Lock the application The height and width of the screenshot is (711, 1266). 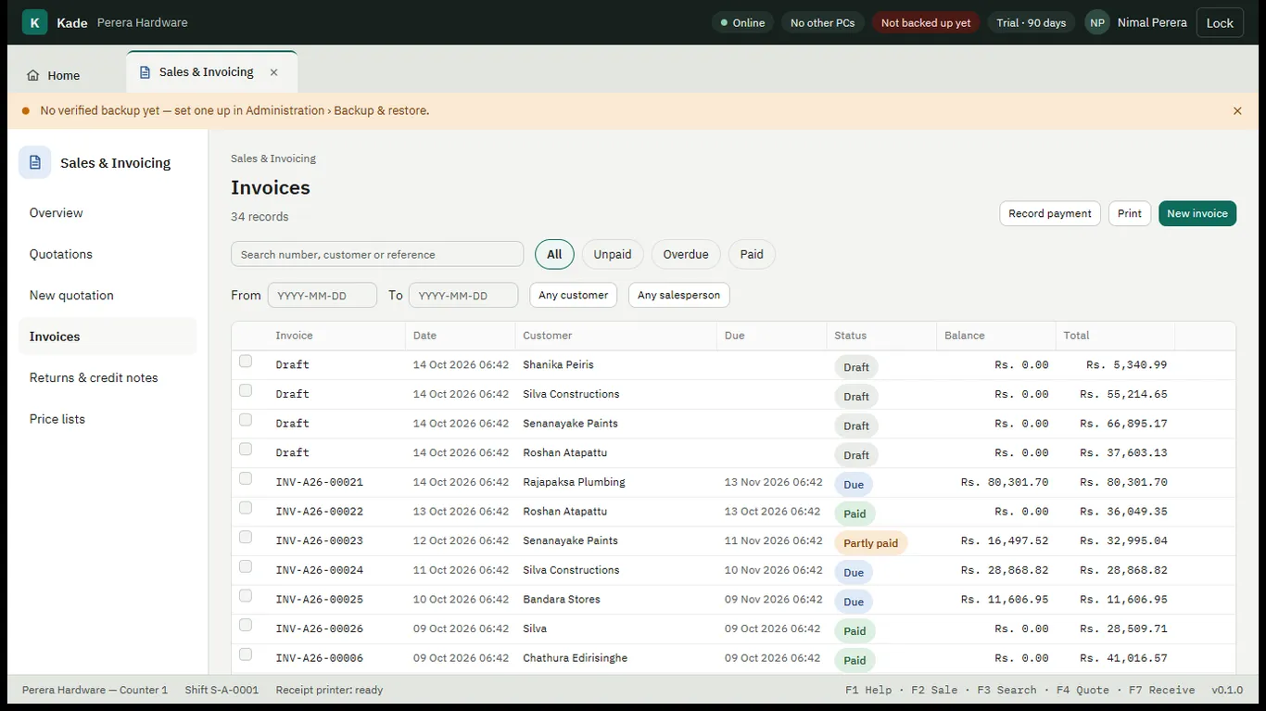pyautogui.click(x=1220, y=22)
